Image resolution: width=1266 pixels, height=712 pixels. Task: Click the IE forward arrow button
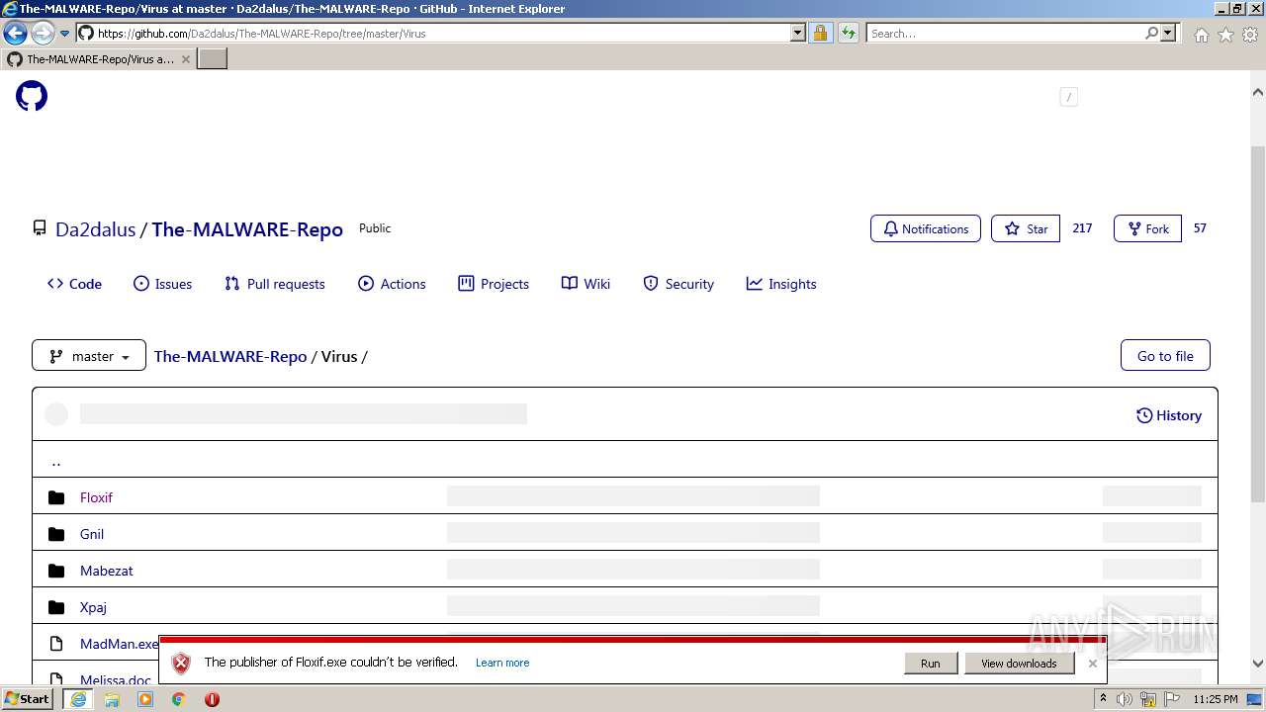(43, 33)
